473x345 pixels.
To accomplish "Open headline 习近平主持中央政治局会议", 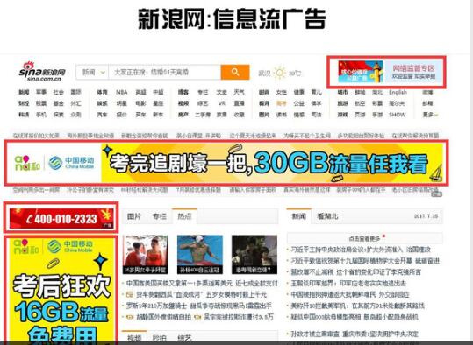I will 361,250.
